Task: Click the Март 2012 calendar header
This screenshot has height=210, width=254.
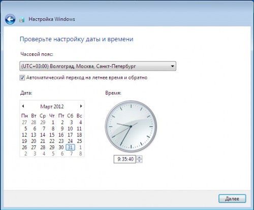Action: 52,107
